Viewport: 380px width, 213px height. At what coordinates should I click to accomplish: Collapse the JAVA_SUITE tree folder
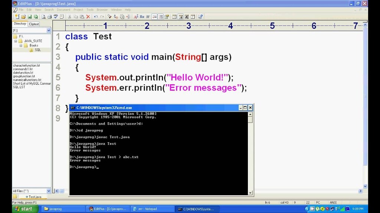point(16,41)
